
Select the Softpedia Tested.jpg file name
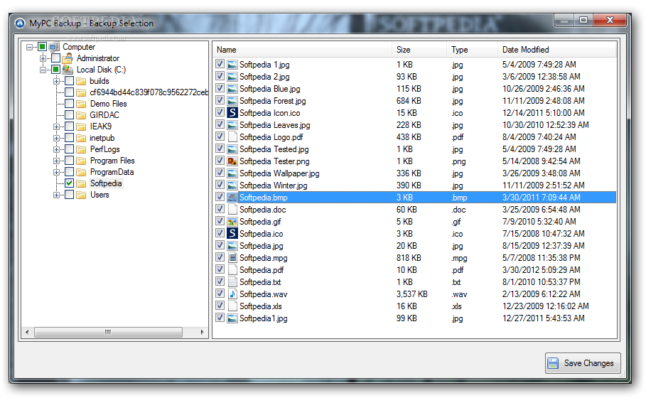274,149
